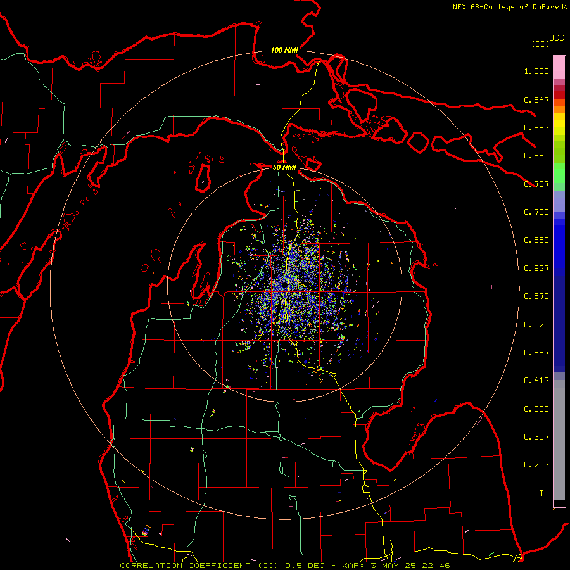Image resolution: width=570 pixels, height=570 pixels.
Task: Select the 0.360 legend value
Action: tap(536, 409)
